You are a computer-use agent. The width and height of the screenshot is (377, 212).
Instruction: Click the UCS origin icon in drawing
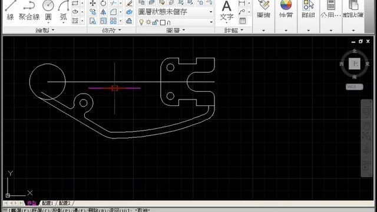point(8,196)
